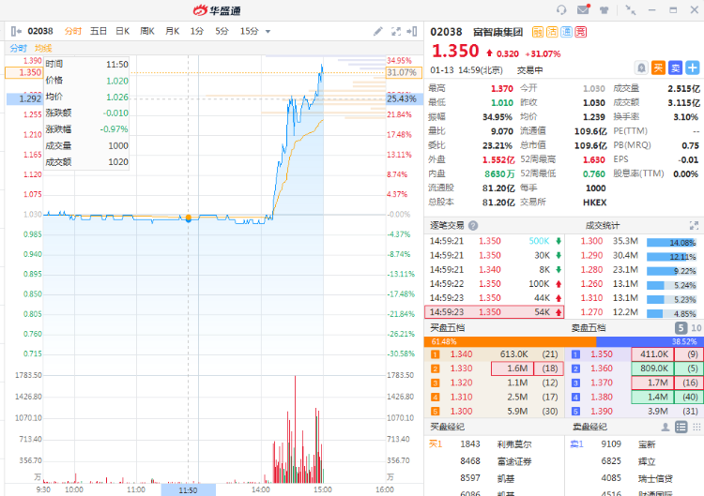Select the 15分 chart tab
Image resolution: width=704 pixels, height=496 pixels.
249,31
